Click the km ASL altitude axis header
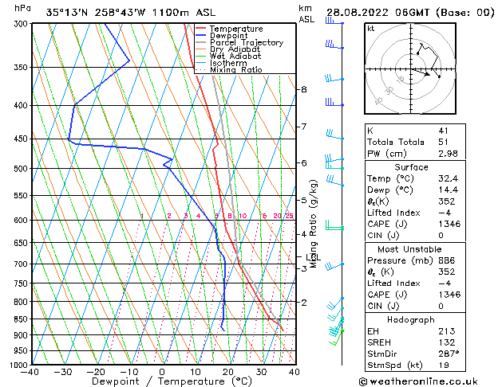The image size is (502, 387). pyautogui.click(x=306, y=14)
